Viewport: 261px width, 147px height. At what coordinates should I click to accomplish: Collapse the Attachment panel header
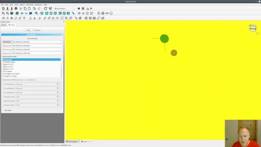coord(32,35)
